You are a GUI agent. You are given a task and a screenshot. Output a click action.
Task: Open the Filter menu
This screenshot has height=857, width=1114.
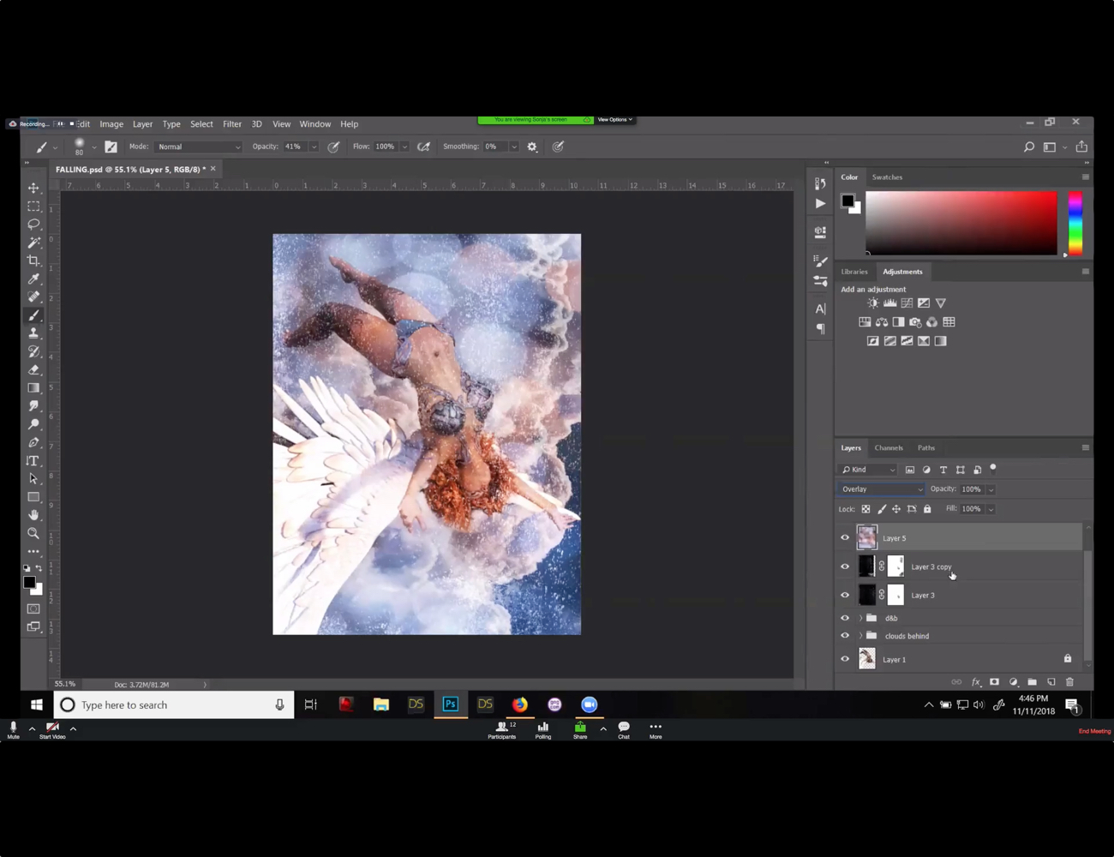click(x=232, y=123)
